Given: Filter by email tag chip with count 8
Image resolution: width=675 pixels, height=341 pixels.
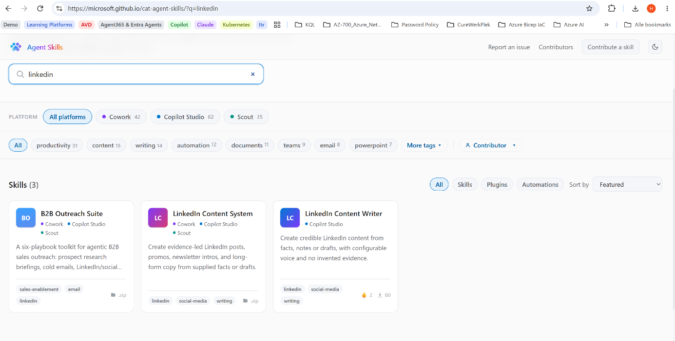Looking at the screenshot, I should click(x=330, y=145).
